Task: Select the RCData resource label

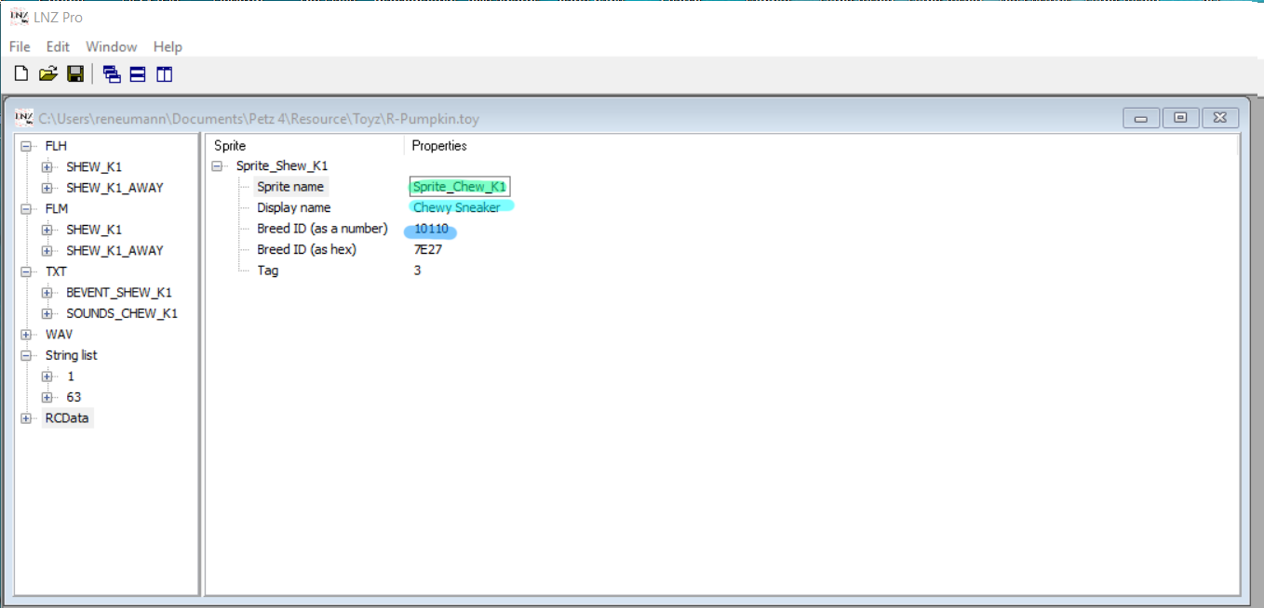Action: [x=67, y=418]
